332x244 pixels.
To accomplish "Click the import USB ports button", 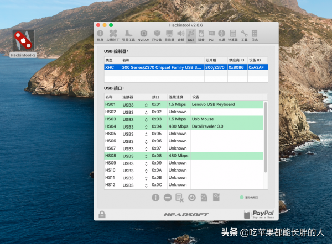I will click(x=204, y=198).
